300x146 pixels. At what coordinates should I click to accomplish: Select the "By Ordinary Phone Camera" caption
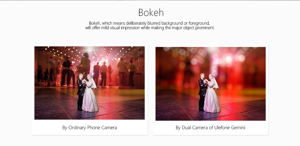tap(89, 128)
